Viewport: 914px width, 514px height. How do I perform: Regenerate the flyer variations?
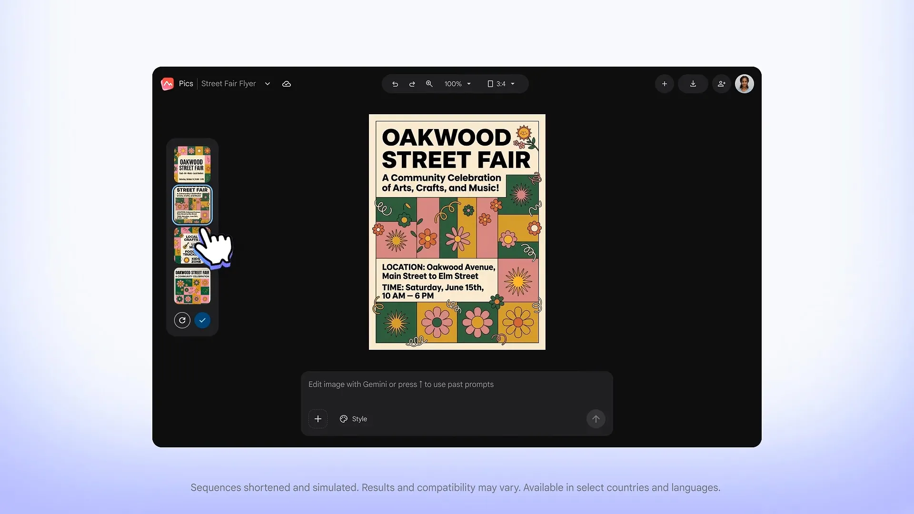tap(182, 320)
